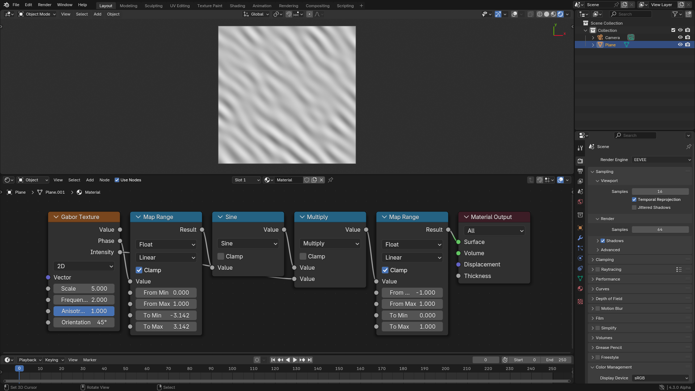Image resolution: width=695 pixels, height=391 pixels.
Task: Disable the Clamp checkbox in the first Map Range node
Action: coord(139,270)
